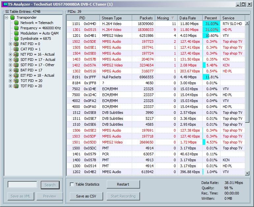
Task: Select the row with PID 1400 0x0578
Action: tap(156, 160)
